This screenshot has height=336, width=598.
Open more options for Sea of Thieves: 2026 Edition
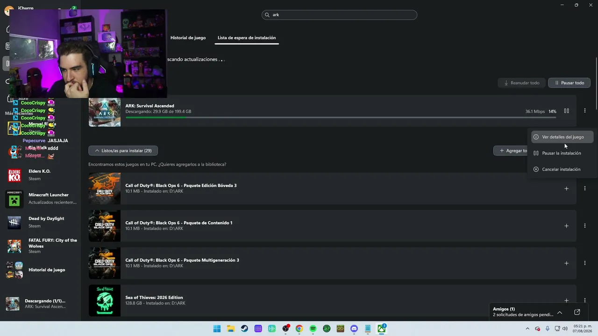click(x=584, y=301)
